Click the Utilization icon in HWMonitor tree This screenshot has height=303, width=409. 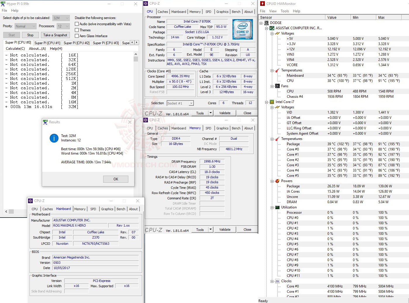click(x=277, y=207)
